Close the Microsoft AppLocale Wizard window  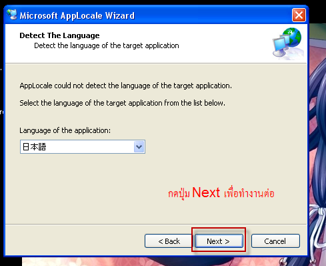[299, 15]
